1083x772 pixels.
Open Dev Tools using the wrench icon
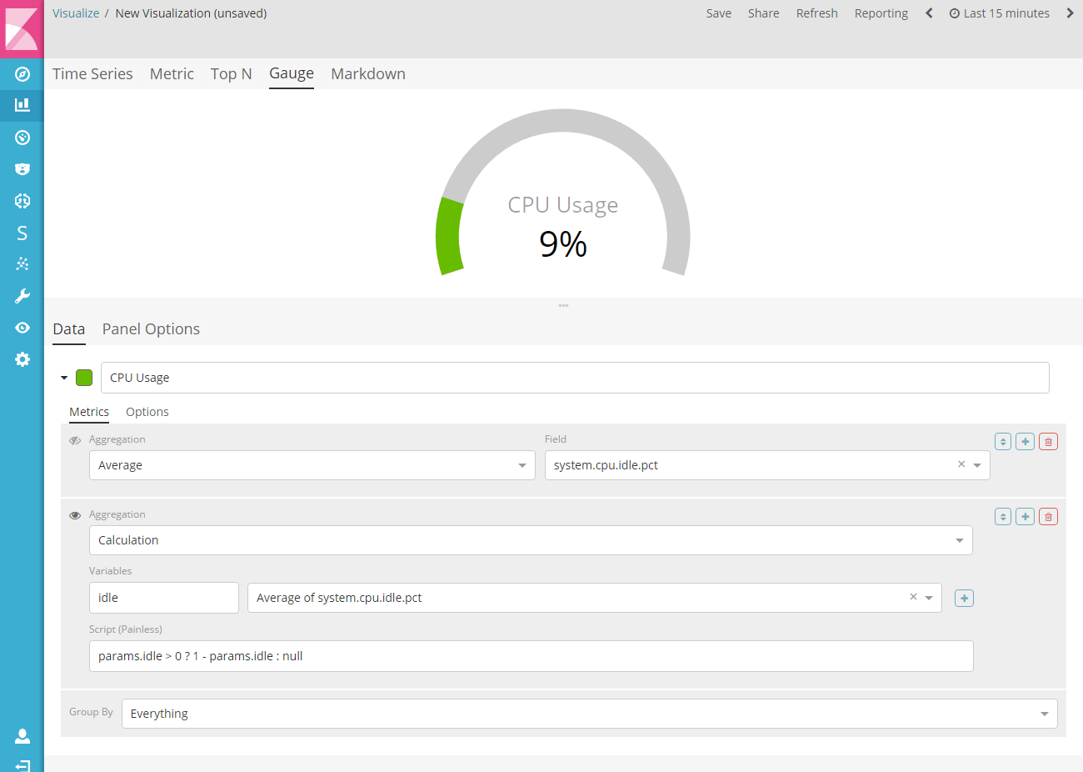[x=22, y=296]
